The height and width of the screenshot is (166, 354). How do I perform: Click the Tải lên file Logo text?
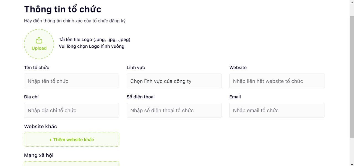(x=95, y=39)
